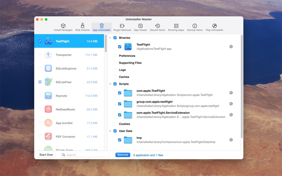Click the Start Over button
The image size is (282, 176).
click(46, 155)
